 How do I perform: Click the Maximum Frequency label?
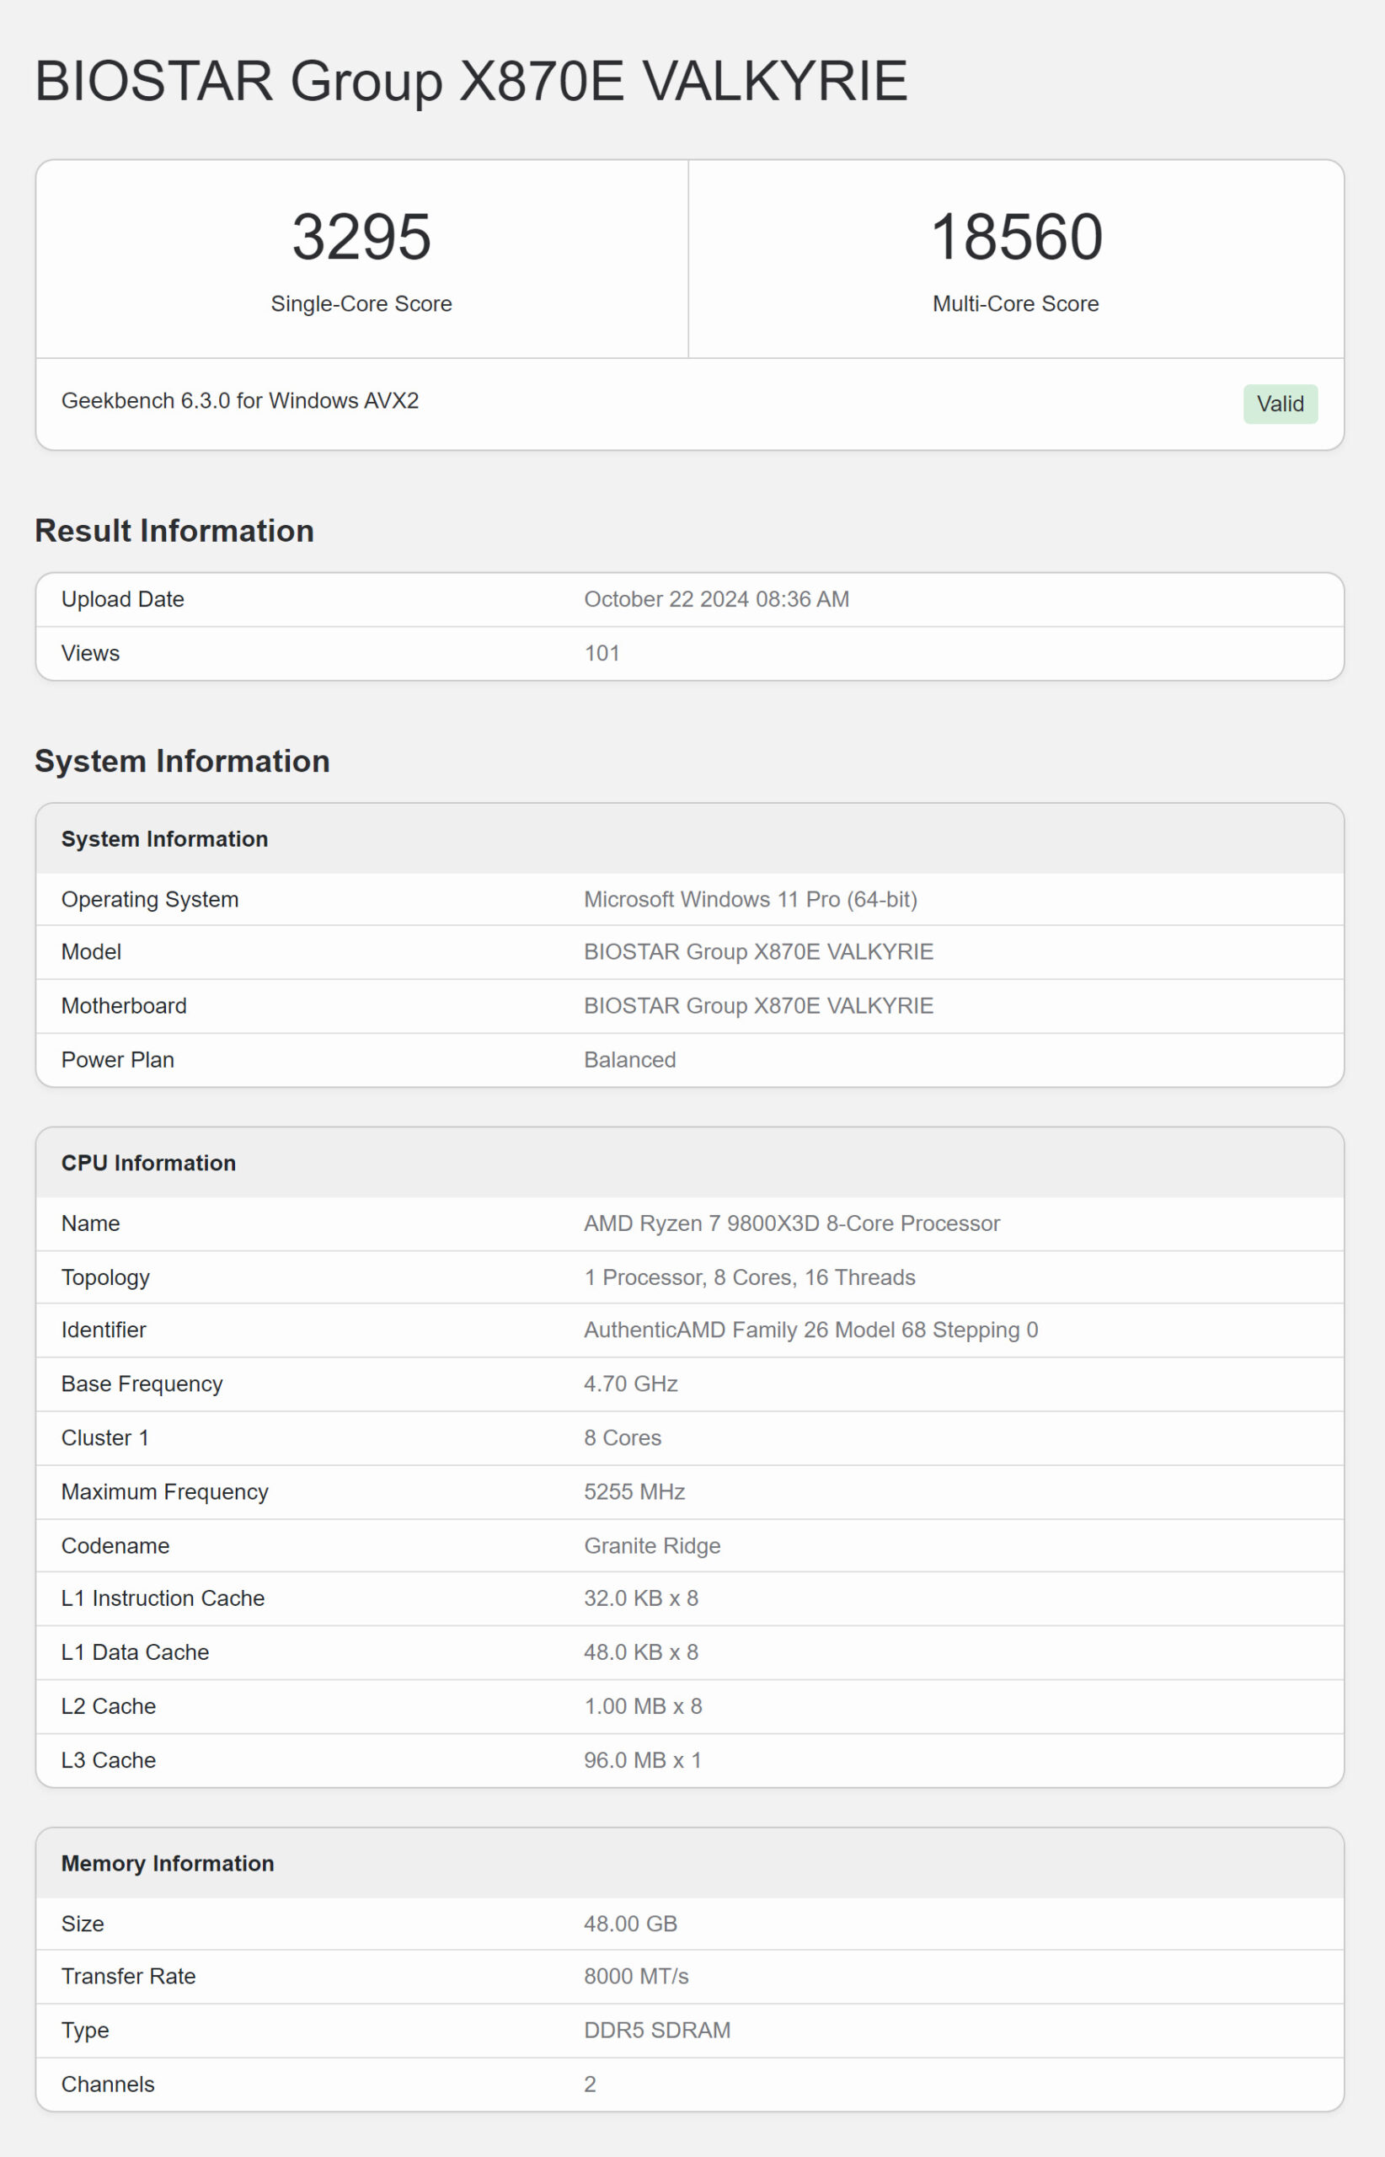pos(164,1492)
